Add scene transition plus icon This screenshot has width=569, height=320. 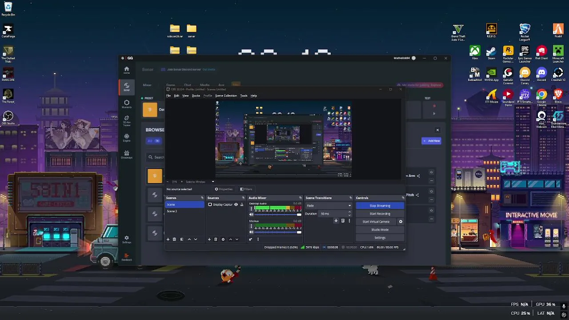pyautogui.click(x=336, y=221)
